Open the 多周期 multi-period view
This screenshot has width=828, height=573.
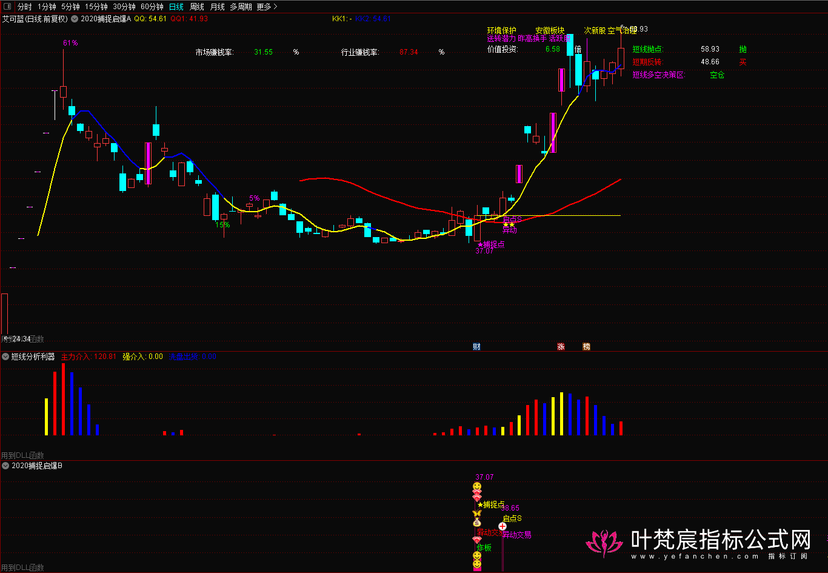[241, 7]
